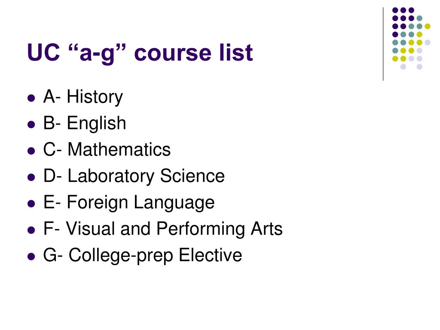Image resolution: width=440 pixels, height=330 pixels.
Task: Click the word 'Science' in item D
Action: [x=192, y=176]
